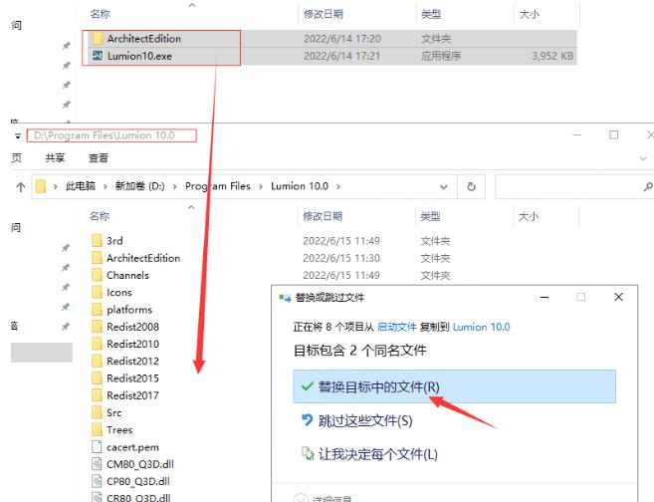This screenshot has height=502, width=654.
Task: Select Lumion10.exe application icon in top window
Action: pos(98,56)
